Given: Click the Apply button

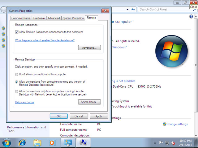Looking at the screenshot, I should click(99, 116).
